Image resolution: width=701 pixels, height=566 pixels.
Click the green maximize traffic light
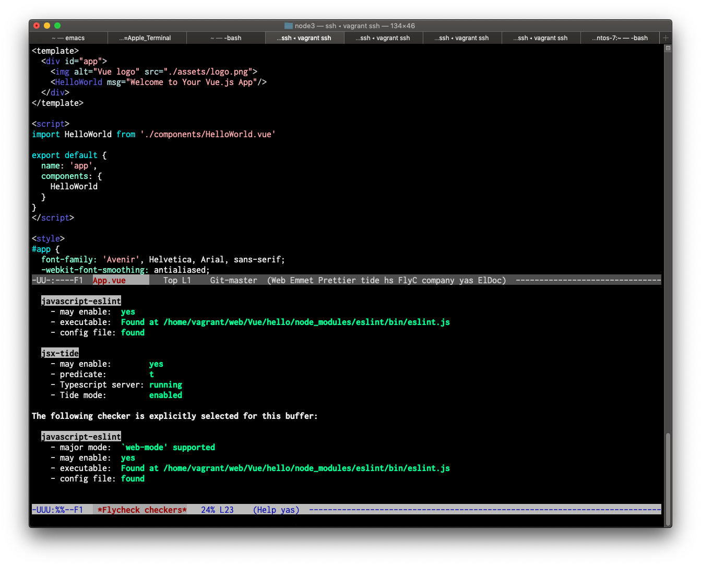pyautogui.click(x=57, y=25)
